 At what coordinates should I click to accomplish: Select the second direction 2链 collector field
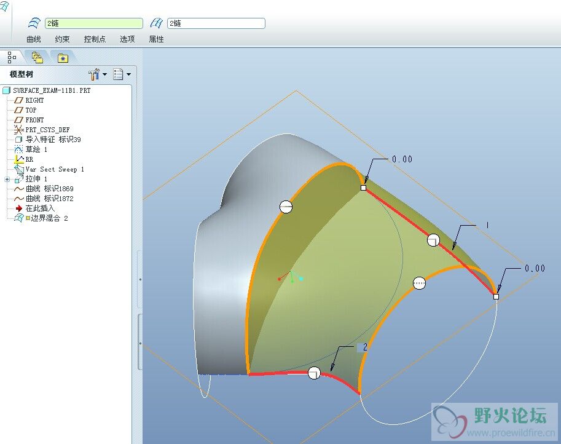point(216,23)
